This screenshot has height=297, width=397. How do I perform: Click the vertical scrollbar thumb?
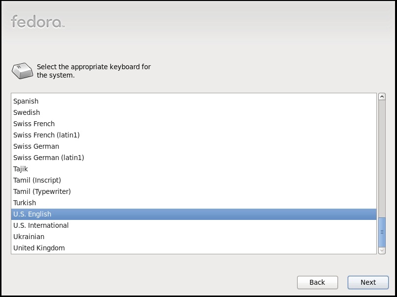[x=382, y=232]
